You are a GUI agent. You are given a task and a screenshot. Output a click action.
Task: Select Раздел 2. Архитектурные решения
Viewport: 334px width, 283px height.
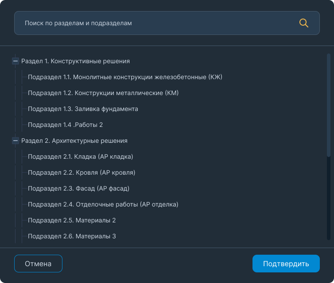click(74, 141)
